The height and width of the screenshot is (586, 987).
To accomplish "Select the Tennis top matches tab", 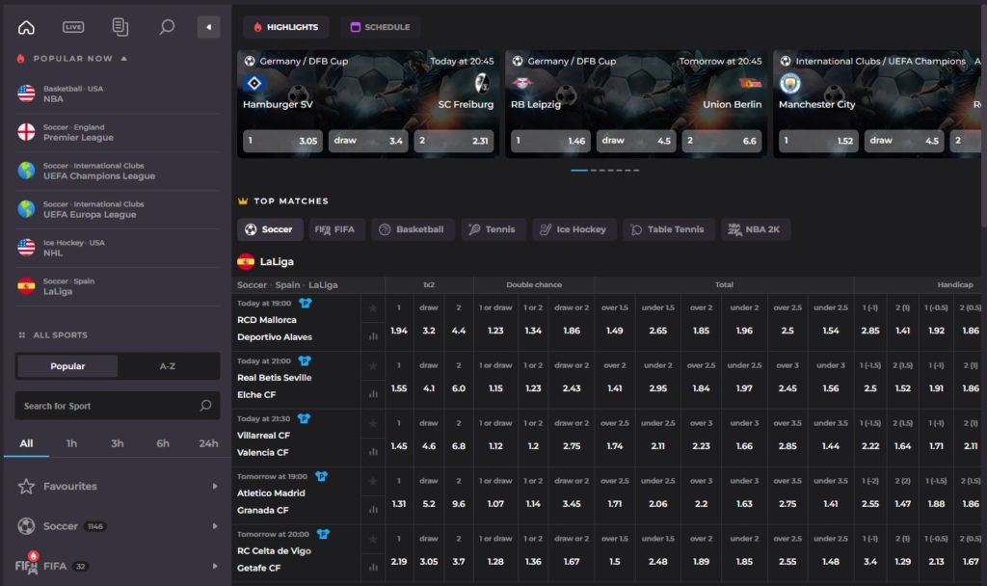I will pos(493,229).
